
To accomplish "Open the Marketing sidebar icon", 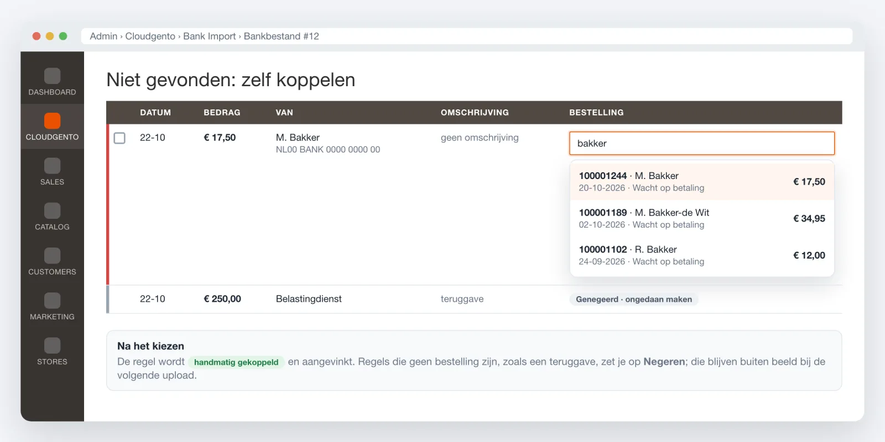I will click(52, 301).
